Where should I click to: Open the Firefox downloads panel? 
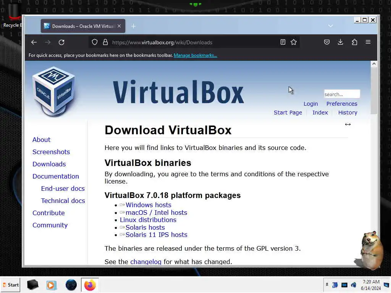[x=340, y=42]
